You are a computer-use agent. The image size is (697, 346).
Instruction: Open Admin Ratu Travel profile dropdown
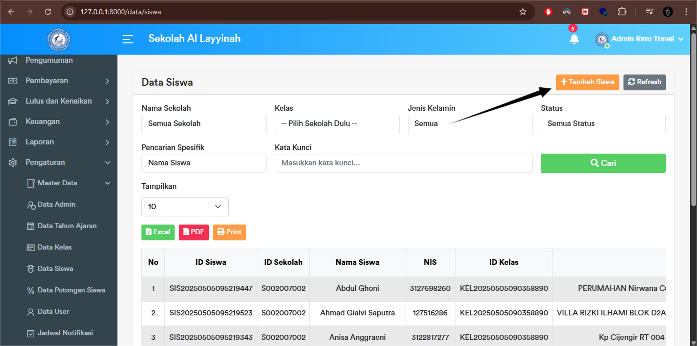639,39
